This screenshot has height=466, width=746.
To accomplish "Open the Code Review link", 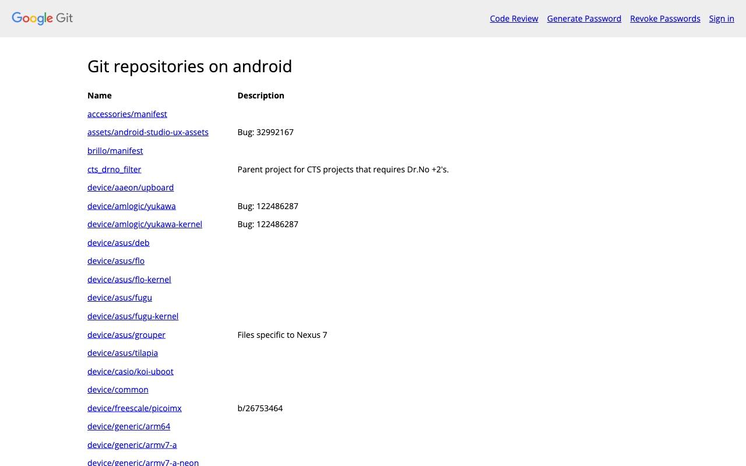I will click(x=514, y=19).
